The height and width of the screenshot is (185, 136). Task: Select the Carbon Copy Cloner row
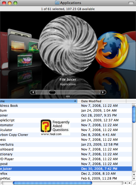[66, 135]
